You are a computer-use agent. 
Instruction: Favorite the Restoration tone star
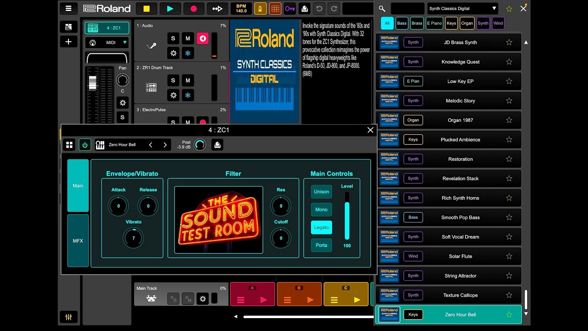509,159
